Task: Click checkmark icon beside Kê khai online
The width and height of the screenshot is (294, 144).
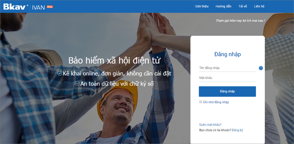Action: 60,74
